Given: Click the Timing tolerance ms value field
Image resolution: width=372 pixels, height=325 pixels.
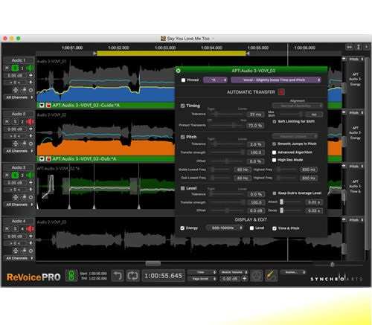Looking at the screenshot, I should (x=255, y=115).
